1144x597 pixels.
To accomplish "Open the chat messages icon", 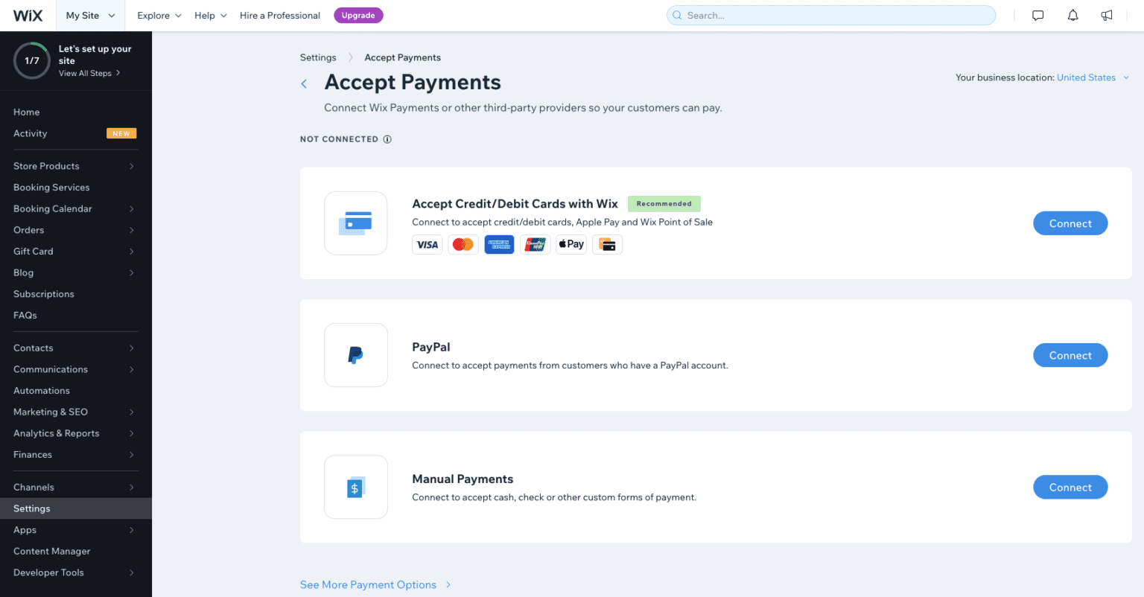I will pyautogui.click(x=1037, y=16).
